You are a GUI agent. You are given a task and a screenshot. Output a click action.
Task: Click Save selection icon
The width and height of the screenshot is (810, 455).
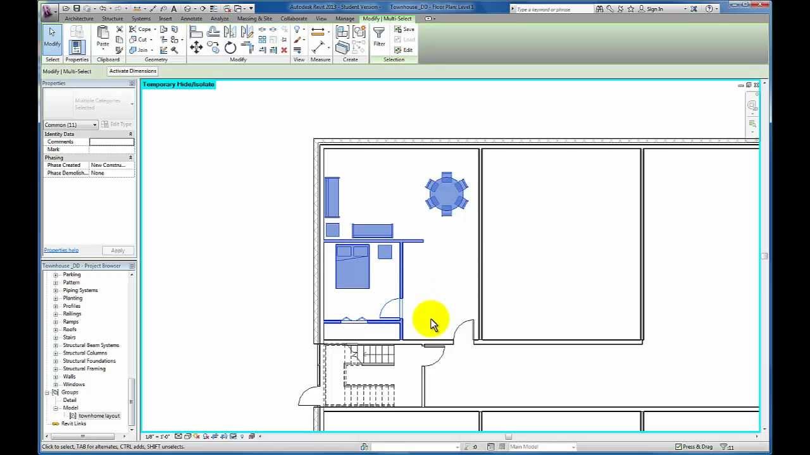(405, 30)
